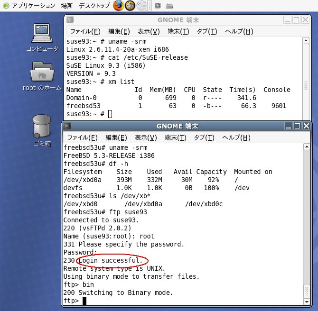
Task: Click scroll-up arrow in upper terminal scrollbar
Action: (306, 40)
